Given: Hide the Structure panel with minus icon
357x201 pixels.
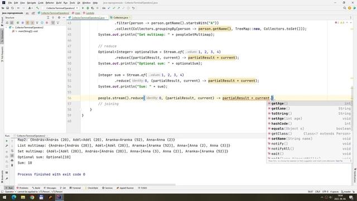Looking at the screenshot, I should click(64, 17).
